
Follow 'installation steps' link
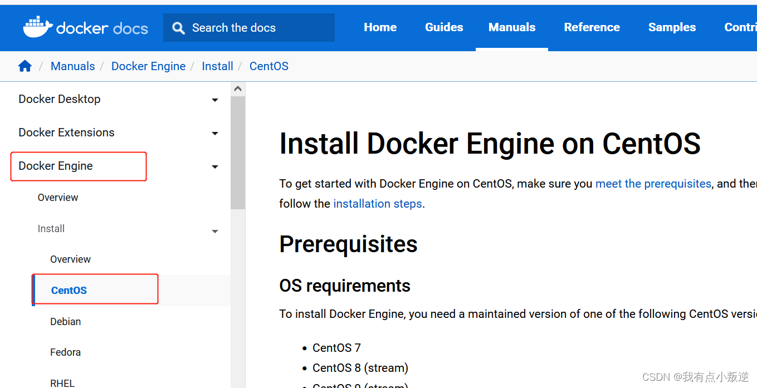click(378, 204)
